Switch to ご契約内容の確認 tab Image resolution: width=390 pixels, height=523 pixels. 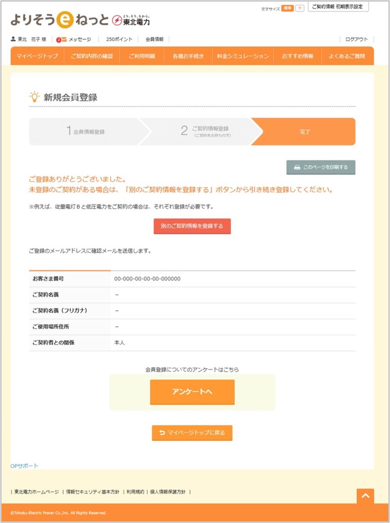92,56
